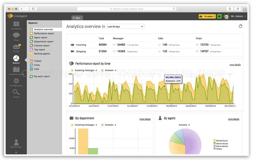Click the Michal Kouril legend color swatch
The image size is (253, 160).
click(215, 140)
